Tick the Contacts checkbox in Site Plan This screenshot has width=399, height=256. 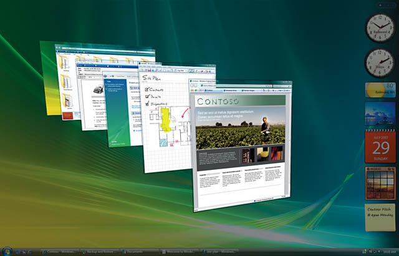147,90
